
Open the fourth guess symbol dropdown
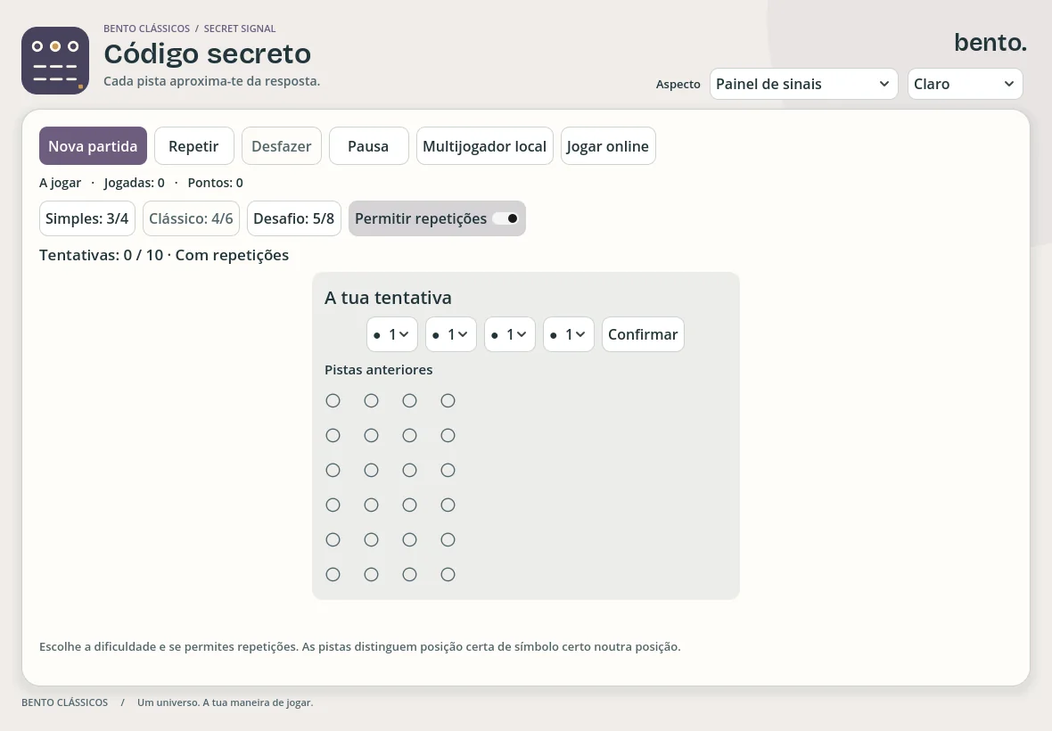click(x=569, y=334)
